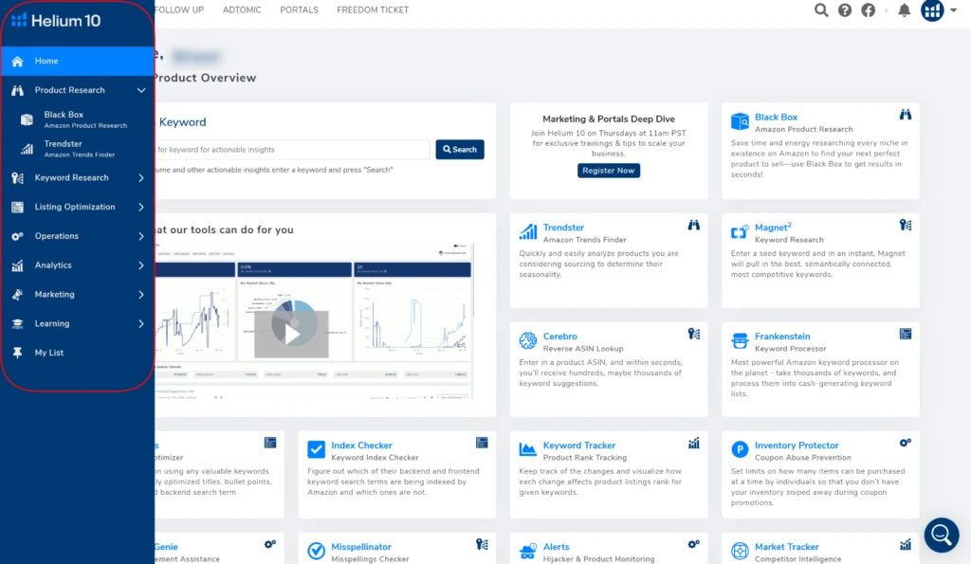
Task: Open the Magnet card link
Action: [x=773, y=227]
